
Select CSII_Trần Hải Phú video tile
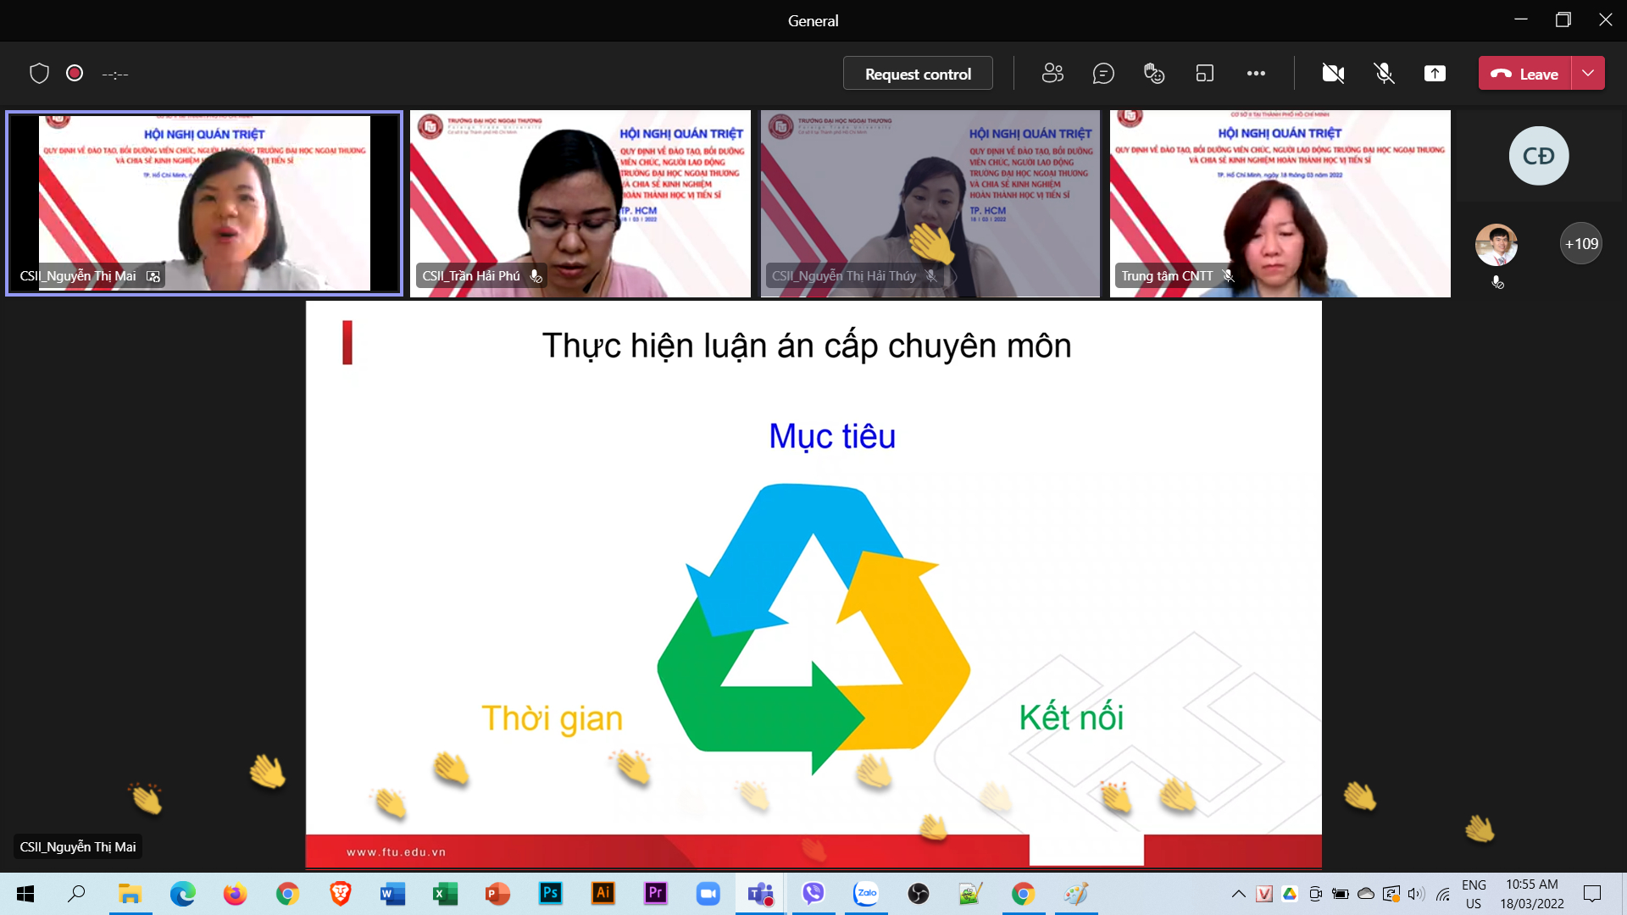pyautogui.click(x=580, y=203)
